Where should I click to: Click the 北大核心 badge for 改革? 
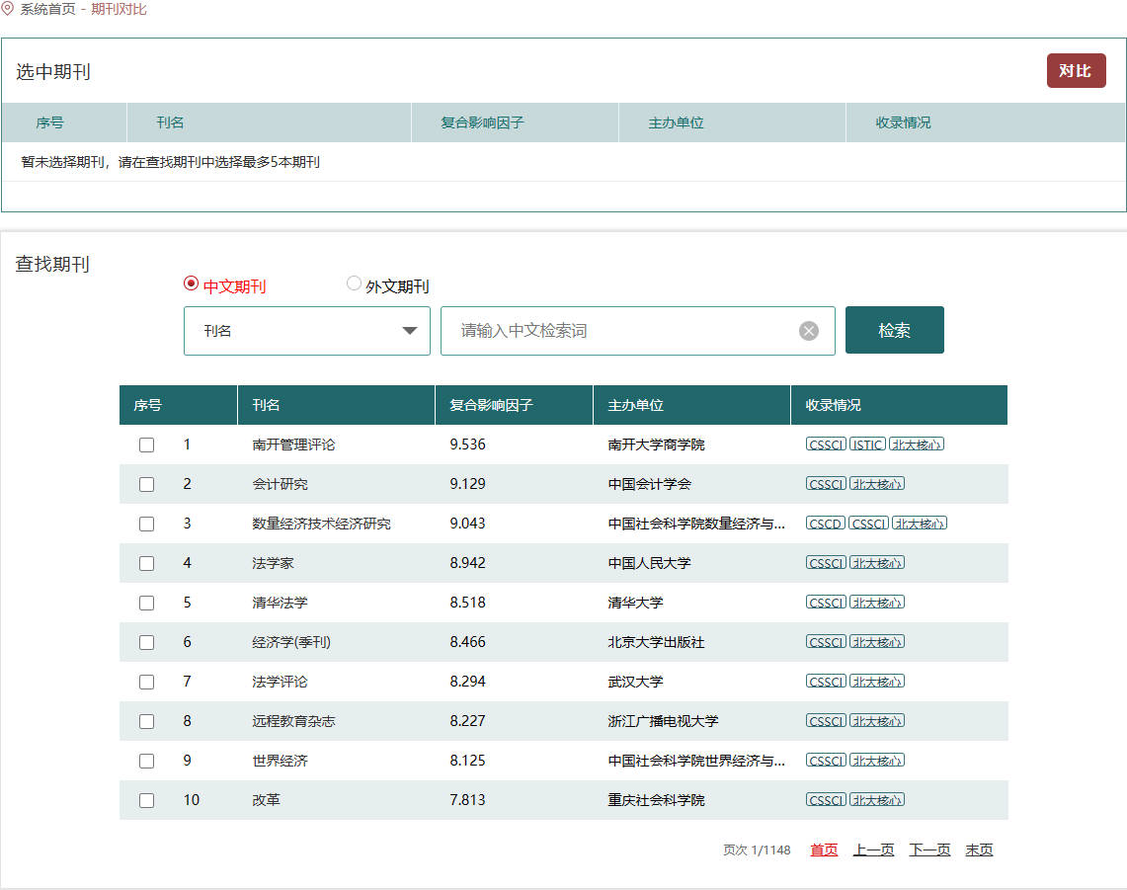click(x=877, y=800)
